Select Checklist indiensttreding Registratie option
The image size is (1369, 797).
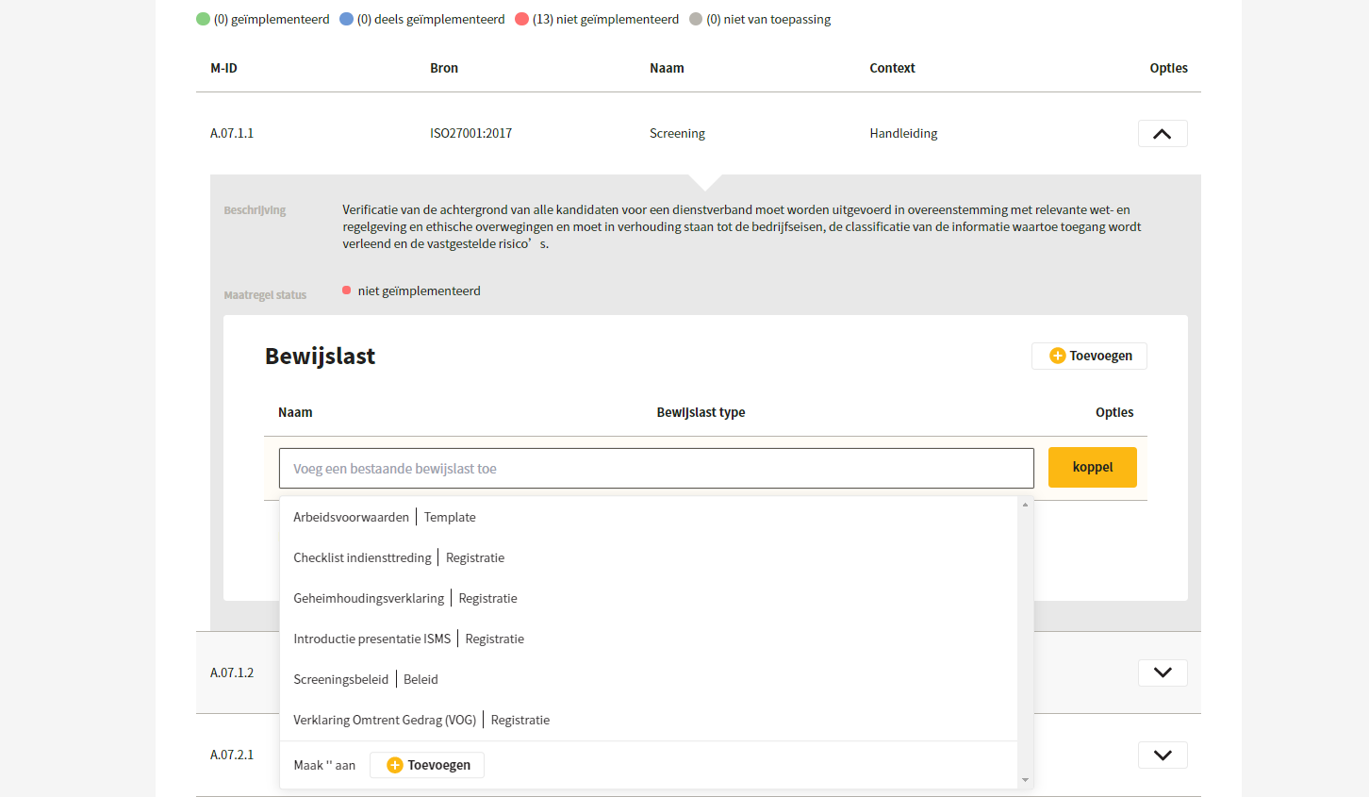coord(649,557)
